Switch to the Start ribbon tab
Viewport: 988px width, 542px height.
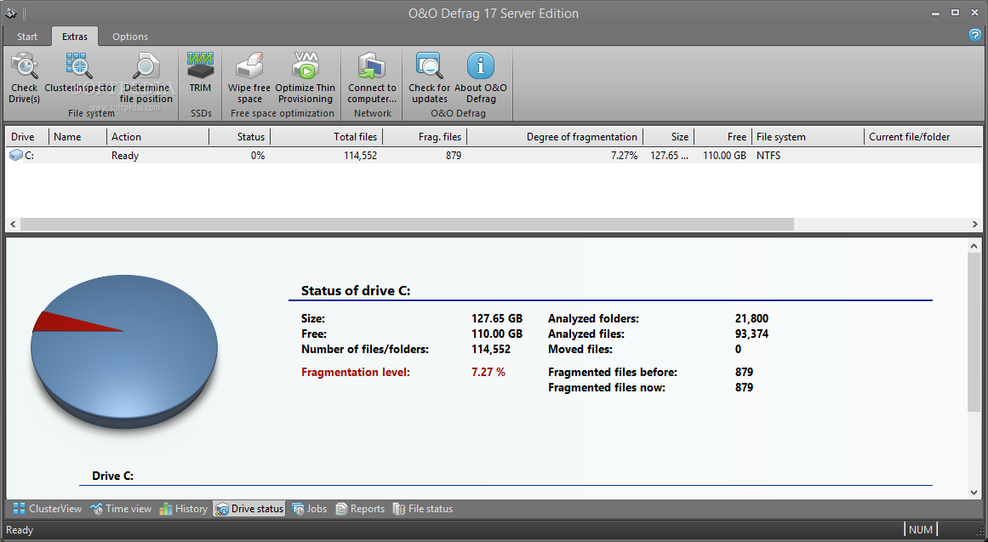point(27,37)
